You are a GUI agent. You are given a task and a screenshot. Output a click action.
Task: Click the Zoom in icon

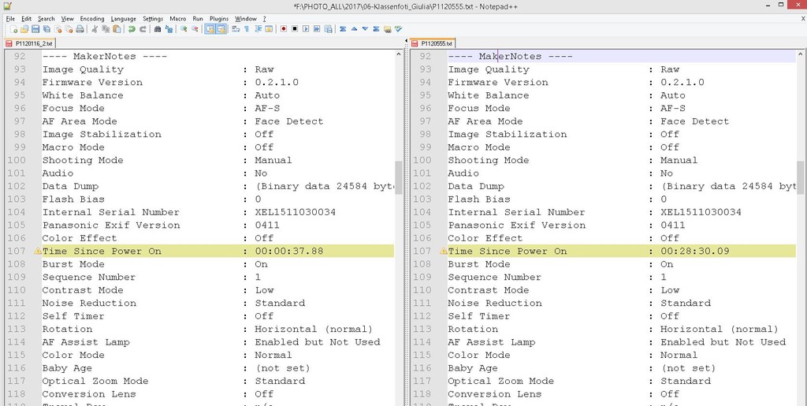[183, 29]
